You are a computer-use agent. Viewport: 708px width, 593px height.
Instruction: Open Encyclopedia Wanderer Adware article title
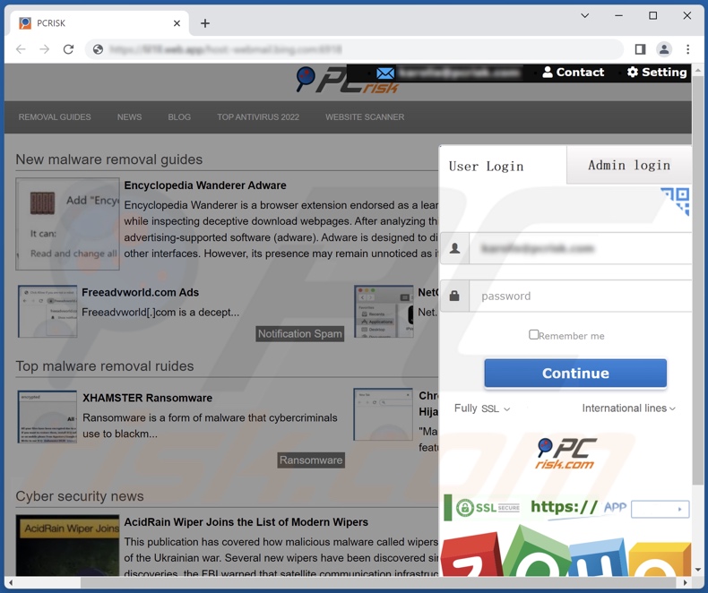(x=205, y=185)
